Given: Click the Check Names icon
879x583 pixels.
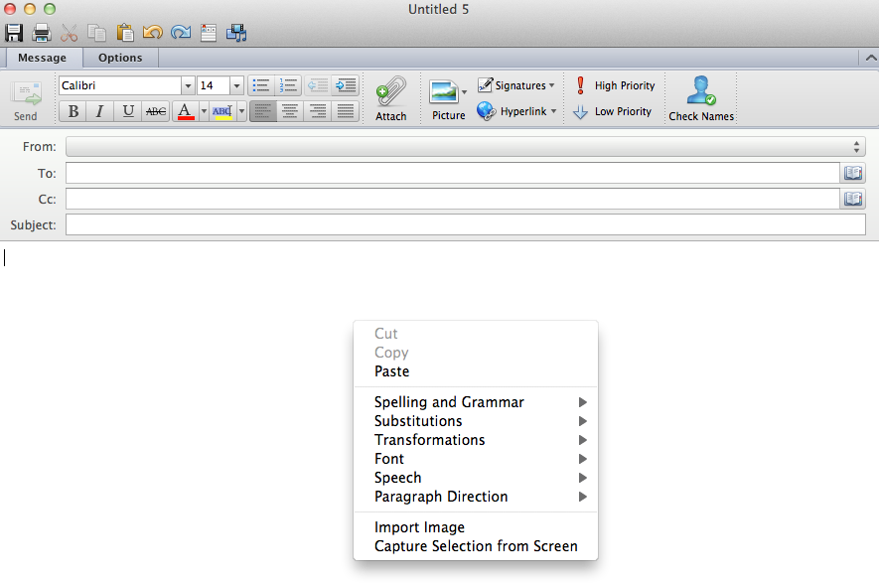Looking at the screenshot, I should pos(701,98).
